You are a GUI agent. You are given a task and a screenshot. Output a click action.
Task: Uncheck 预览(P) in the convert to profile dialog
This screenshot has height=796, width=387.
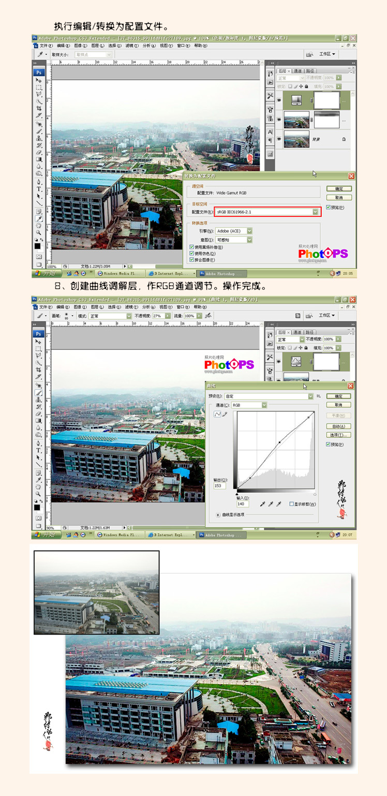tap(328, 208)
